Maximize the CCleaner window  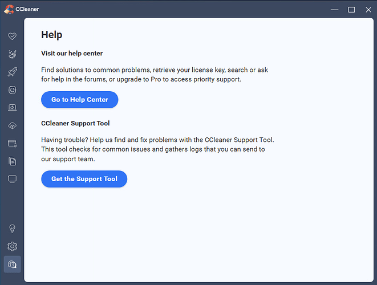point(351,9)
